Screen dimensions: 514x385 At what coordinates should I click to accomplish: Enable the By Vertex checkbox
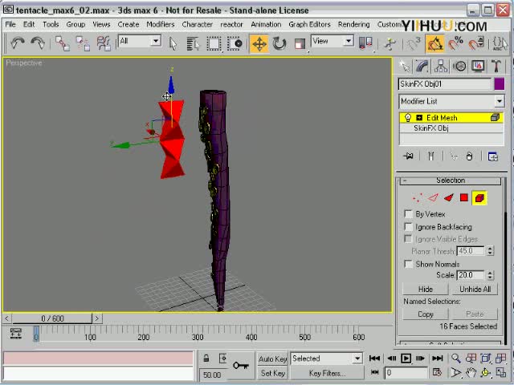point(409,214)
